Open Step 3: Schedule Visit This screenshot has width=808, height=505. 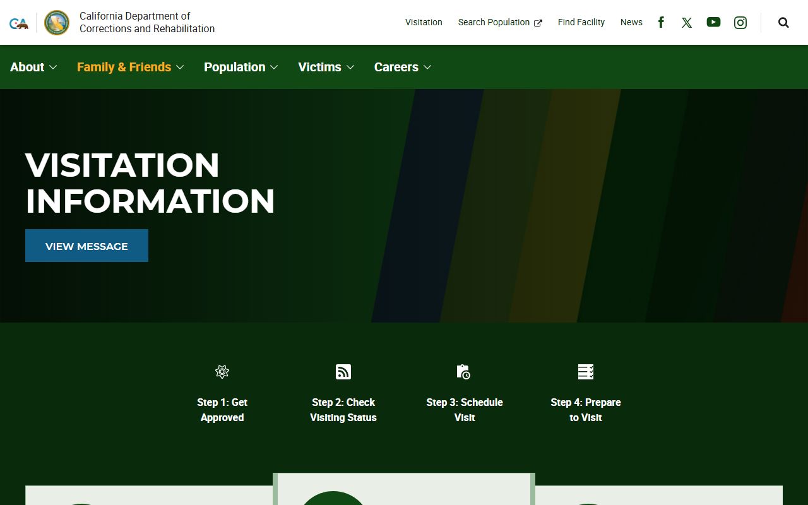[x=465, y=410]
